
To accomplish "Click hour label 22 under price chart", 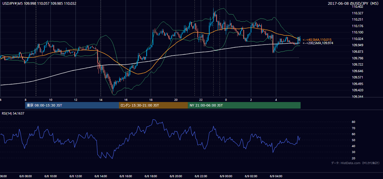I will coord(201,100).
